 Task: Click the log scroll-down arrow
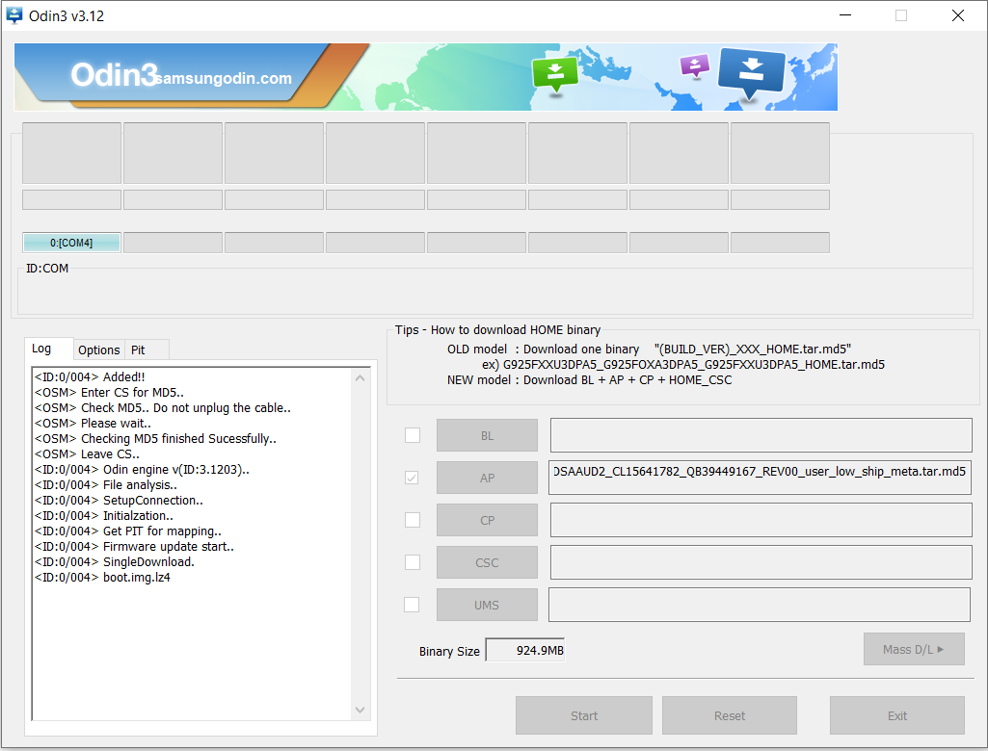(360, 710)
